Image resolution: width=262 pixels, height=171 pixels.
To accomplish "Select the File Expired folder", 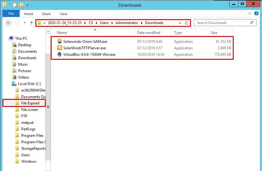I will pos(30,103).
